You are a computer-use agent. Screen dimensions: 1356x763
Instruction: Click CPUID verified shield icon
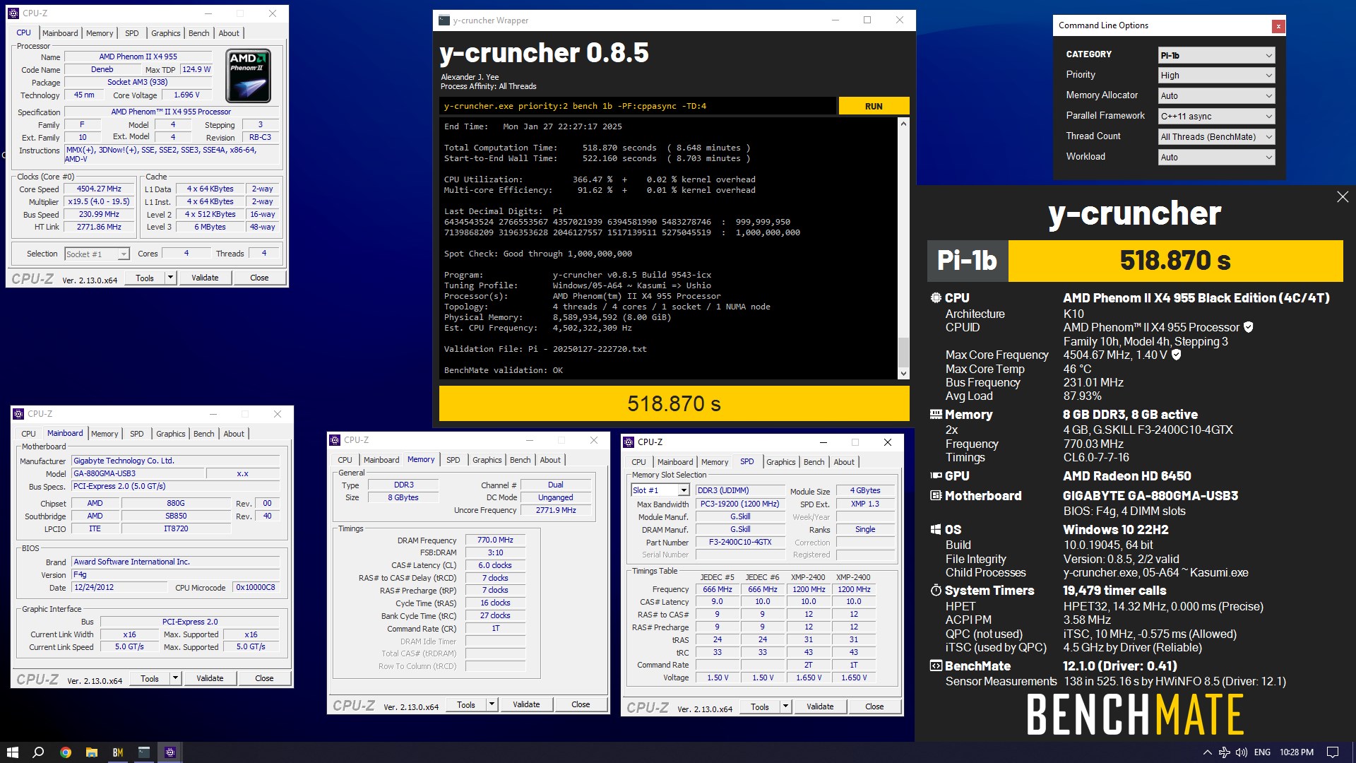coord(1248,327)
